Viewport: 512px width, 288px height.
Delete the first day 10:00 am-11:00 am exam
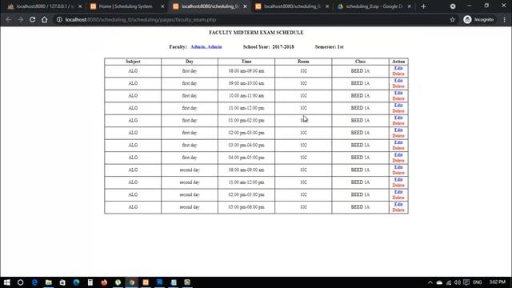click(398, 98)
